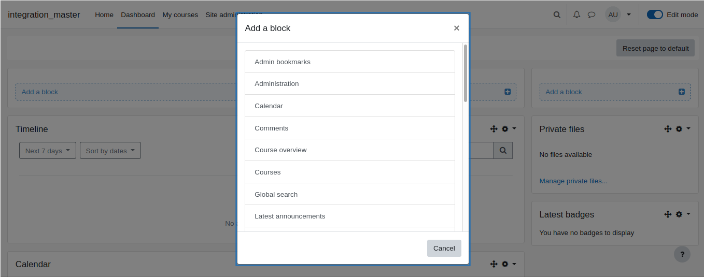Expand the Sort by dates dropdown
This screenshot has width=704, height=277.
tap(110, 151)
